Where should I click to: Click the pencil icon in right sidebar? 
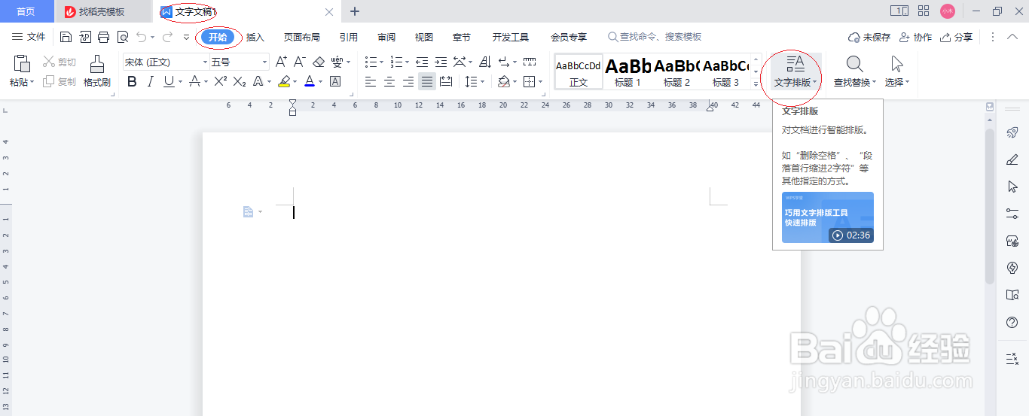click(x=1012, y=159)
